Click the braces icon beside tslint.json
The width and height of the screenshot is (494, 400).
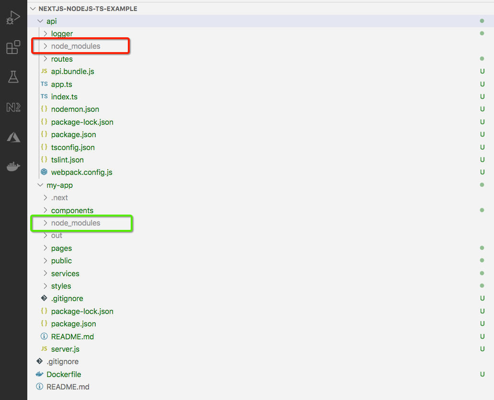(x=44, y=160)
